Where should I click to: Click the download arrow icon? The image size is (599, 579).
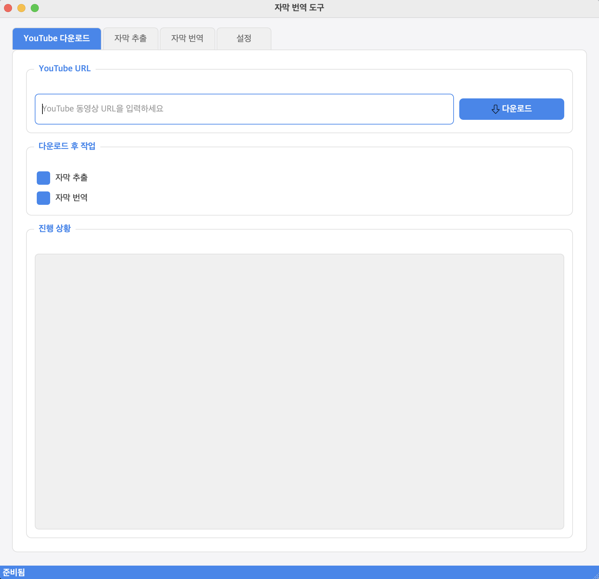pyautogui.click(x=495, y=109)
